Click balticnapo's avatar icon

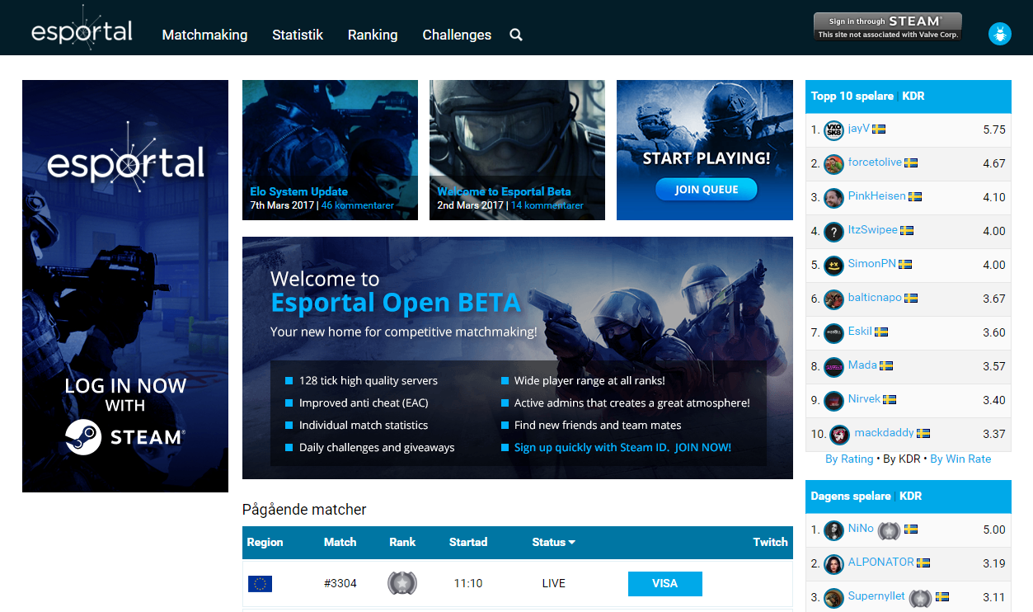point(833,299)
